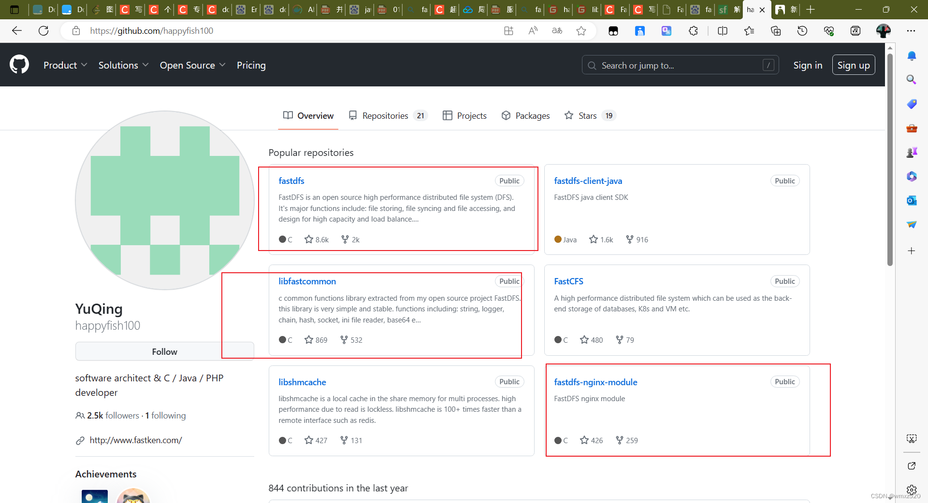Viewport: 928px width, 503px height.
Task: Click the page vertical scrollbar
Action: click(890, 159)
